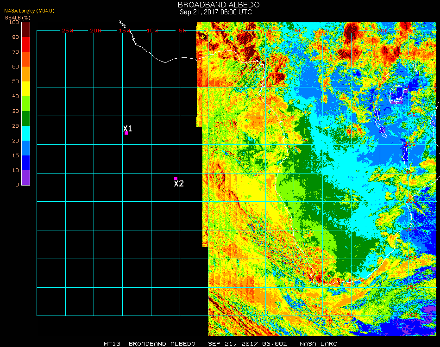Viewport: 440px width, 347px height.
Task: Select the light green 30-40 legend swatch
Action: (x=26, y=104)
